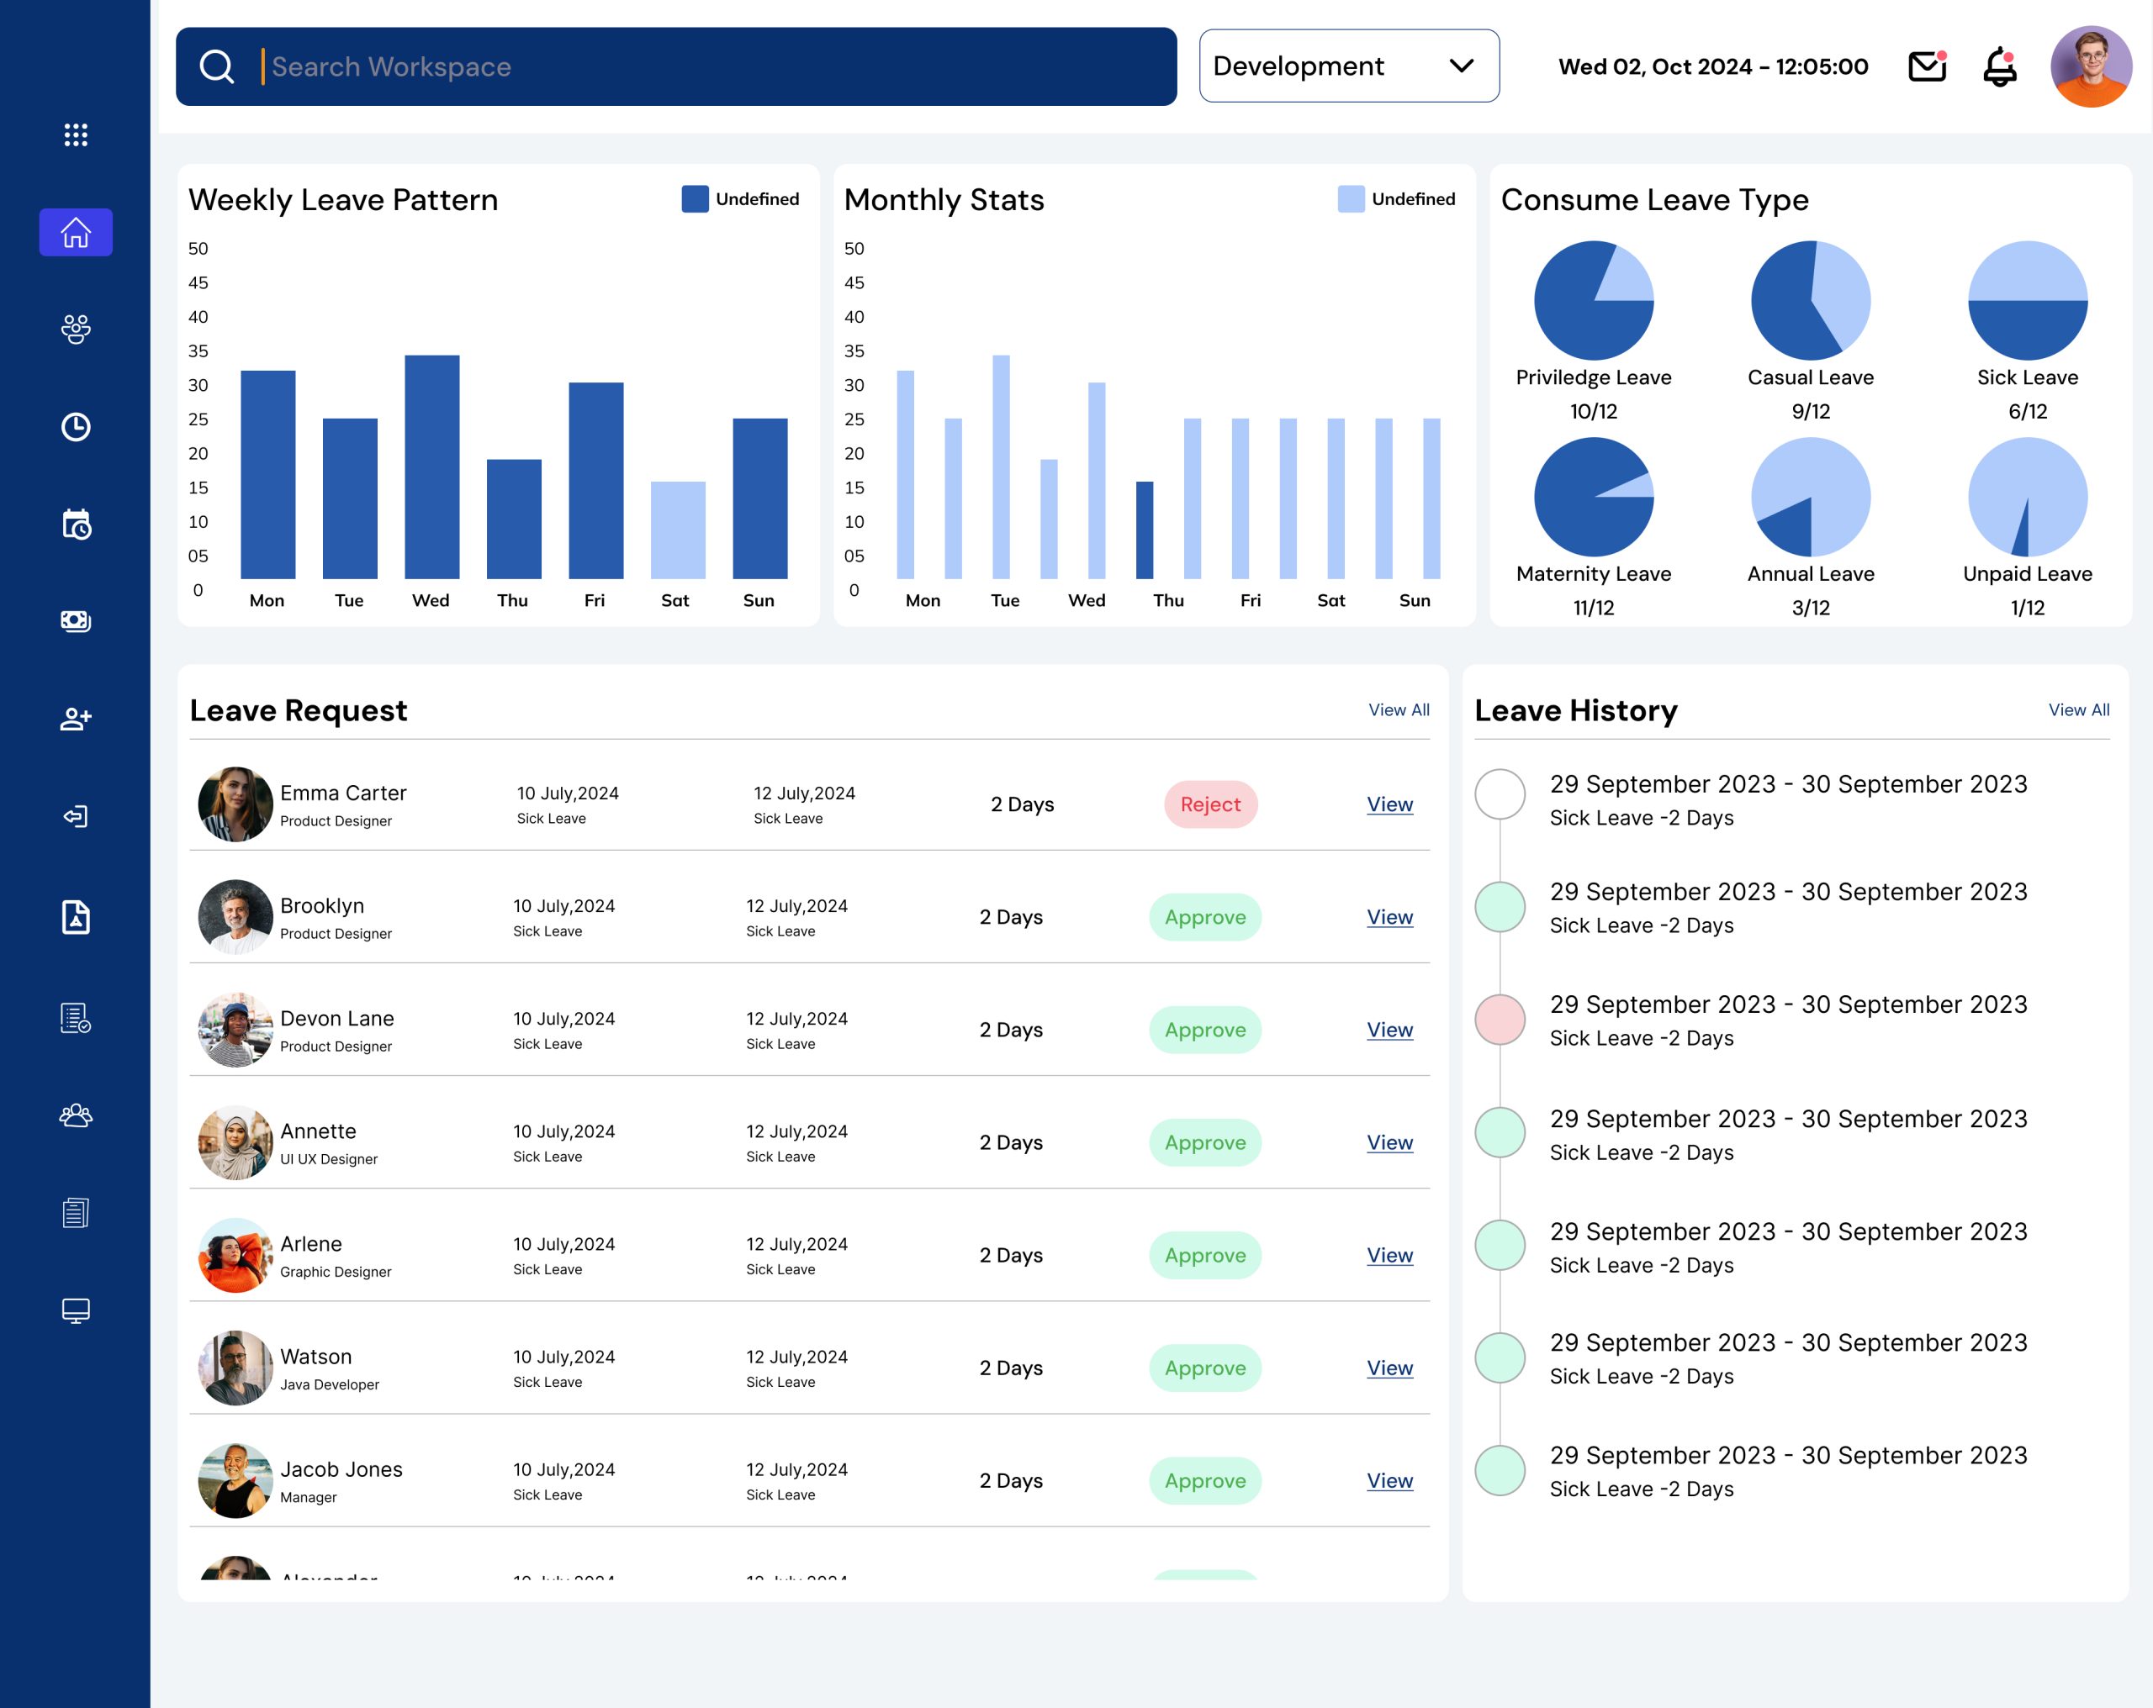Click the calendar sidebar icon

pyautogui.click(x=75, y=524)
